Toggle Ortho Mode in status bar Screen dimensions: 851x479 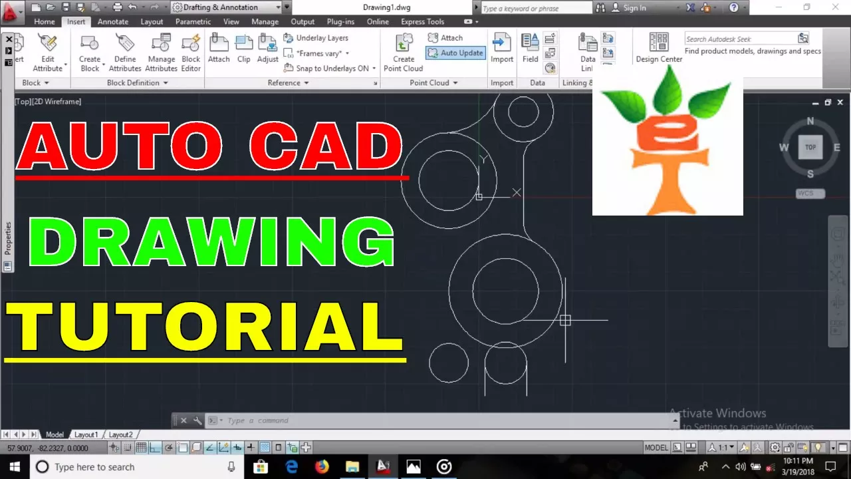154,447
